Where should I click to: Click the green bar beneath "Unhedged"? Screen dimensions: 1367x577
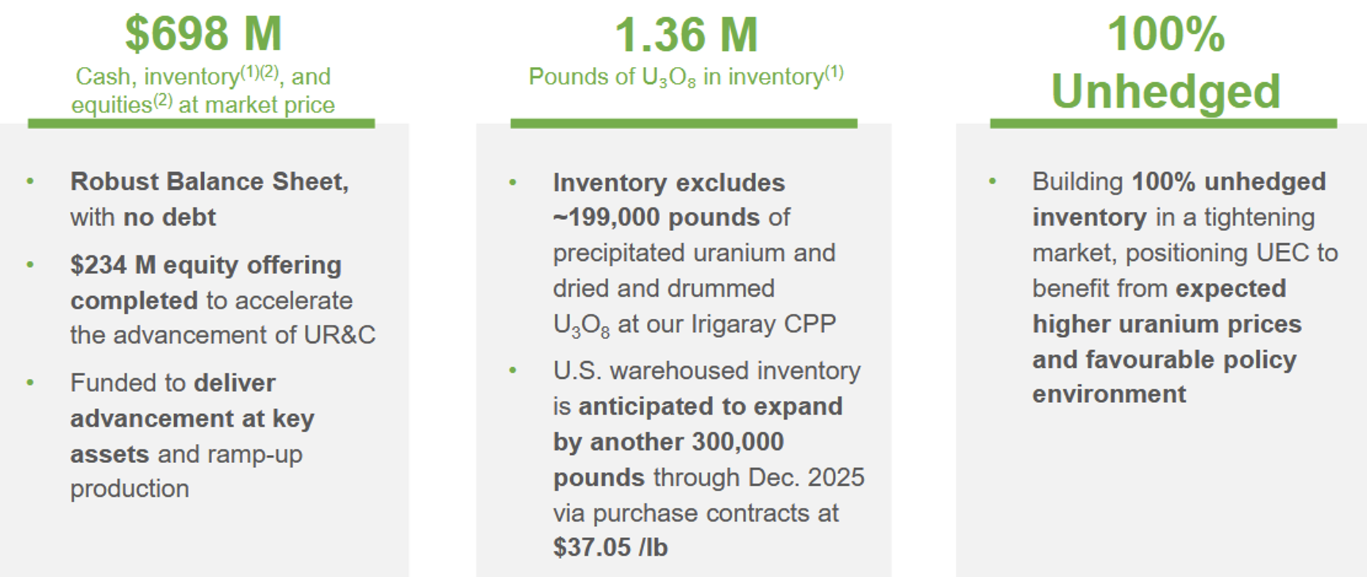pos(1163,124)
